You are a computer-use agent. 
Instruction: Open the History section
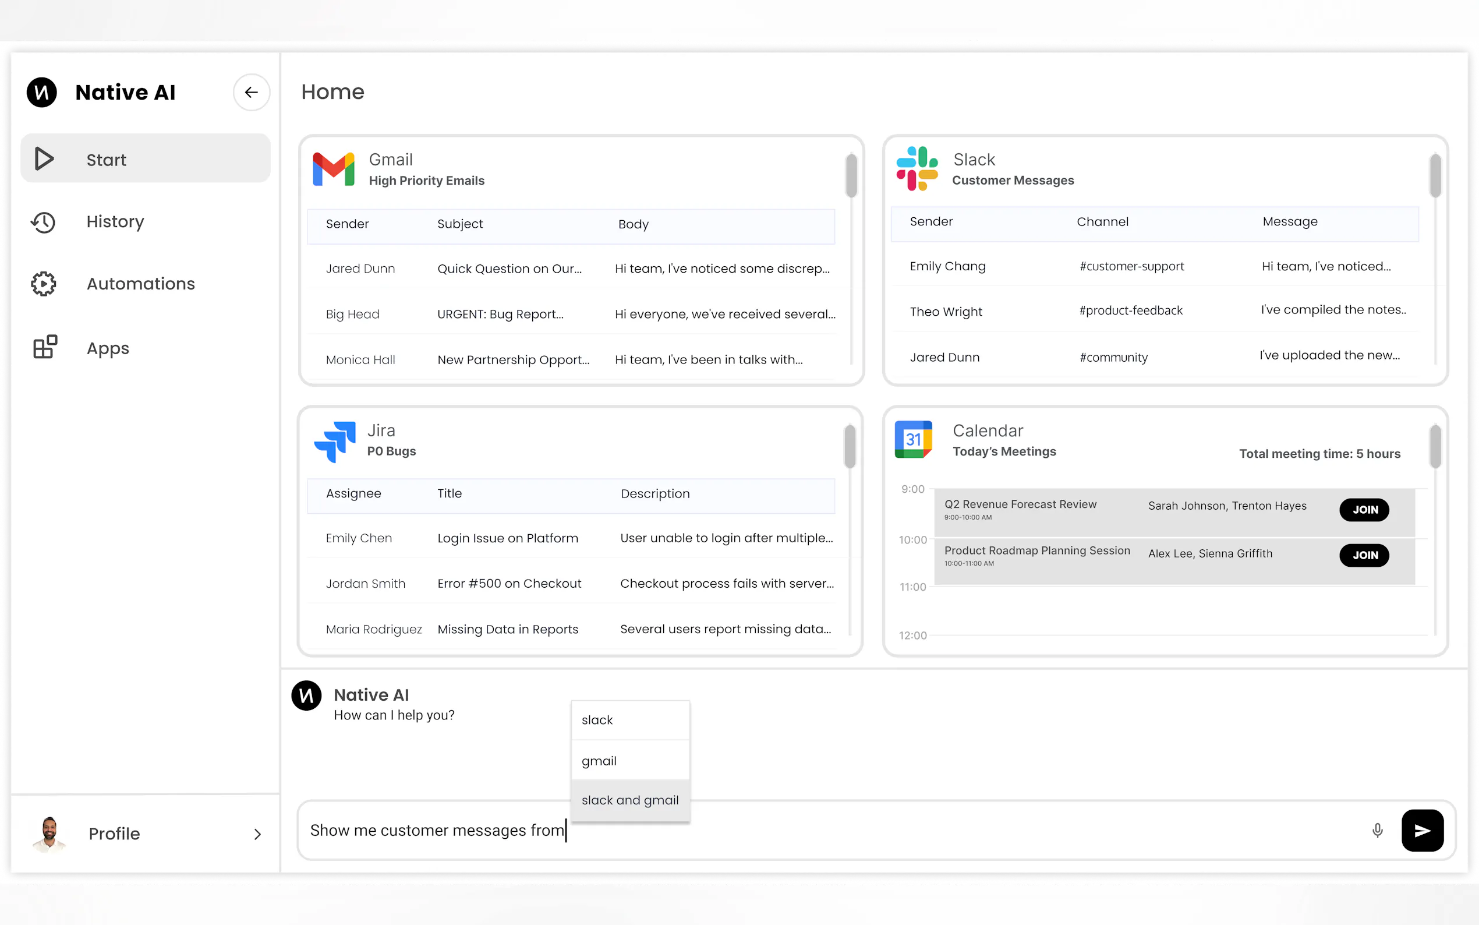(x=115, y=221)
